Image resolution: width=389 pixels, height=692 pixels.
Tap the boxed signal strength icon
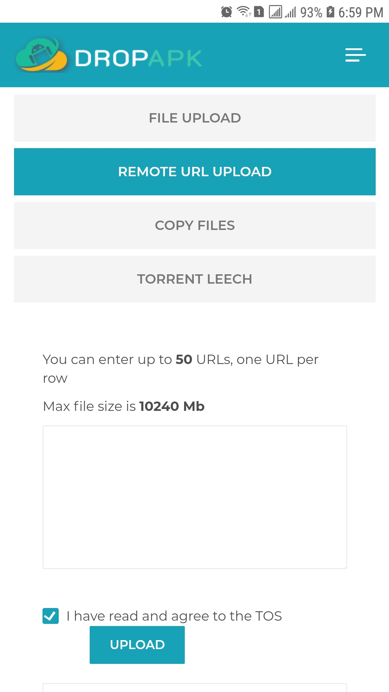(x=276, y=12)
